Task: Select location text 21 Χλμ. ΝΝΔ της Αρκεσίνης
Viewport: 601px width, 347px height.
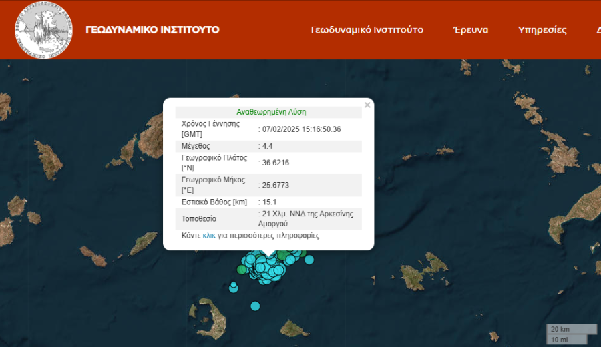Action: [x=307, y=214]
